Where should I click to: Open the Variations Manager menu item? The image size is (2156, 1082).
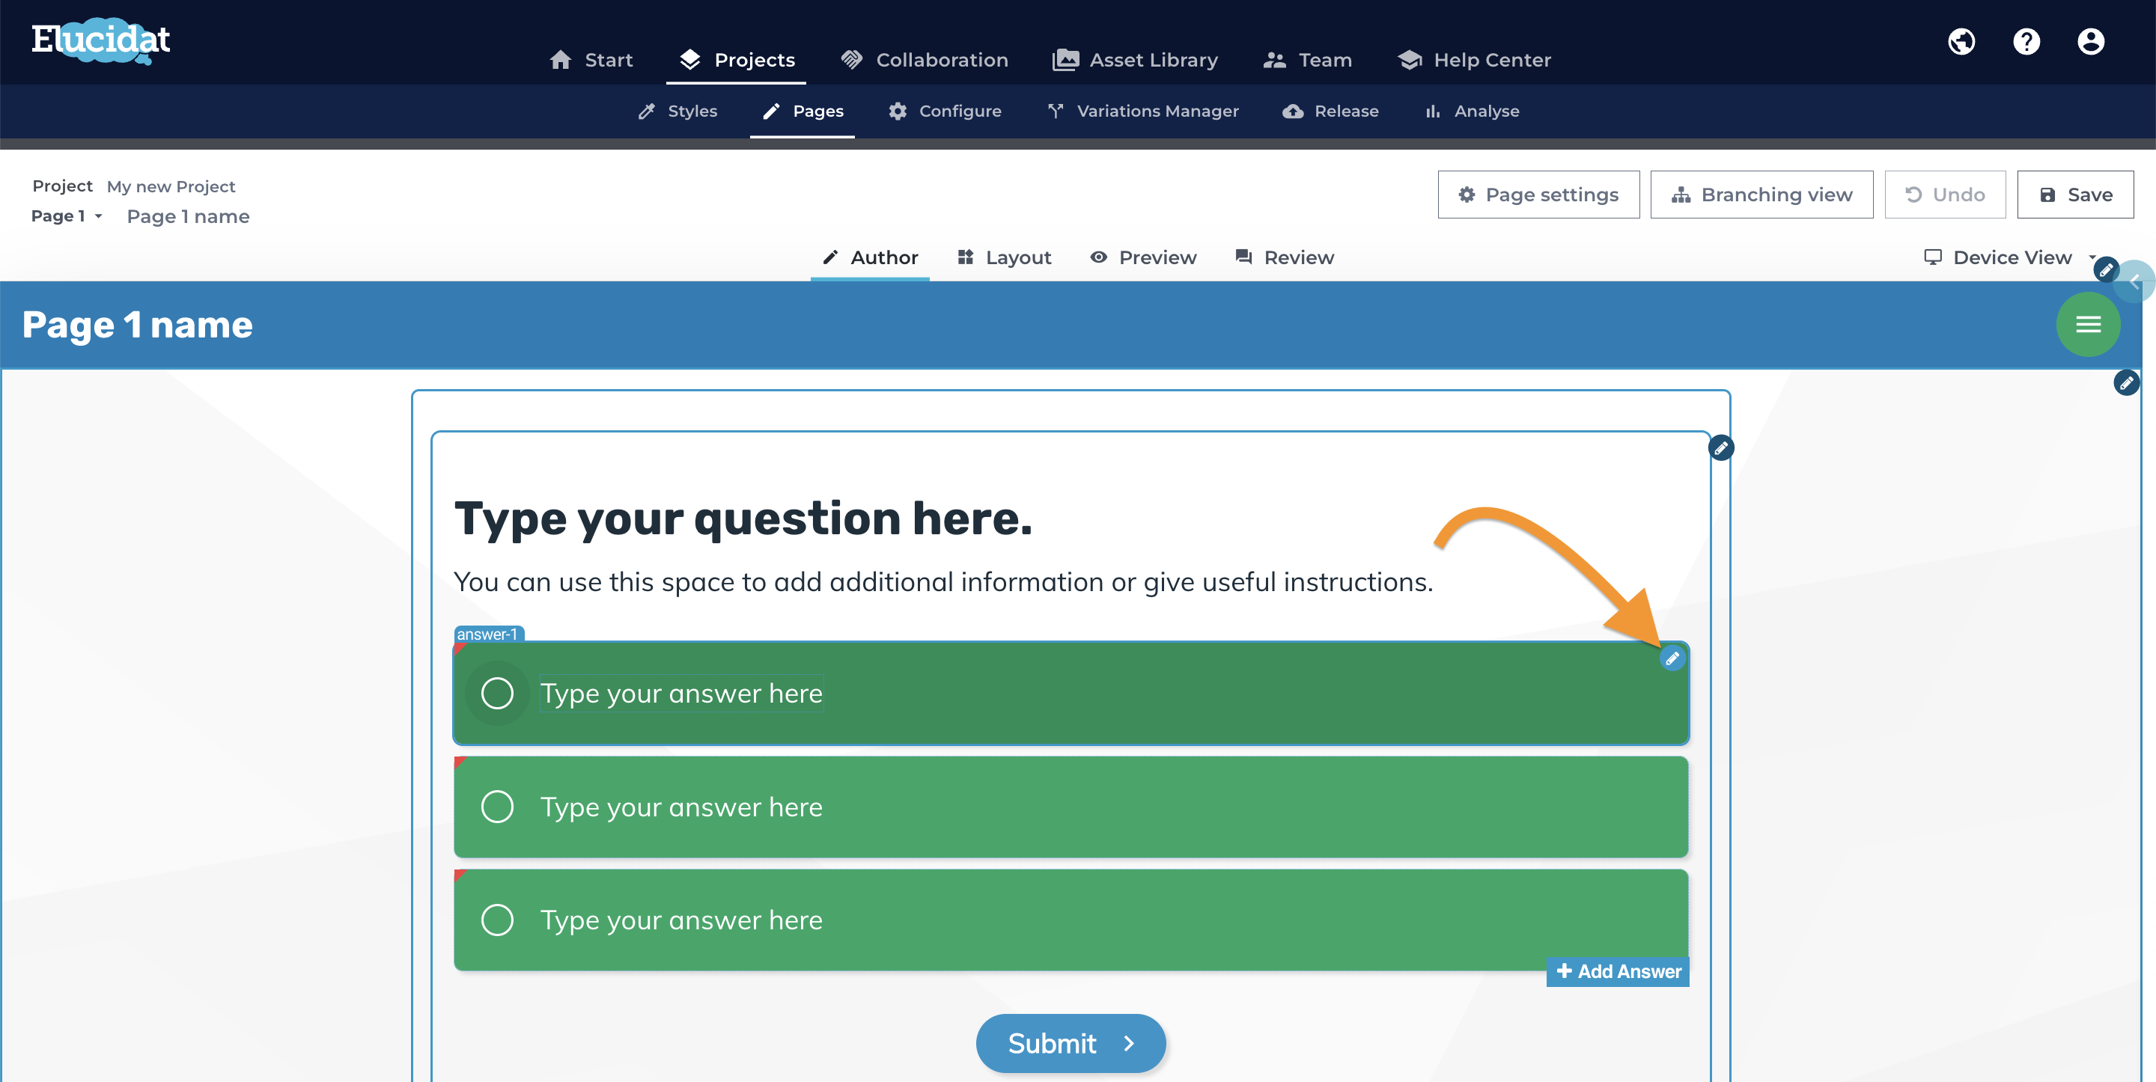pyautogui.click(x=1142, y=111)
